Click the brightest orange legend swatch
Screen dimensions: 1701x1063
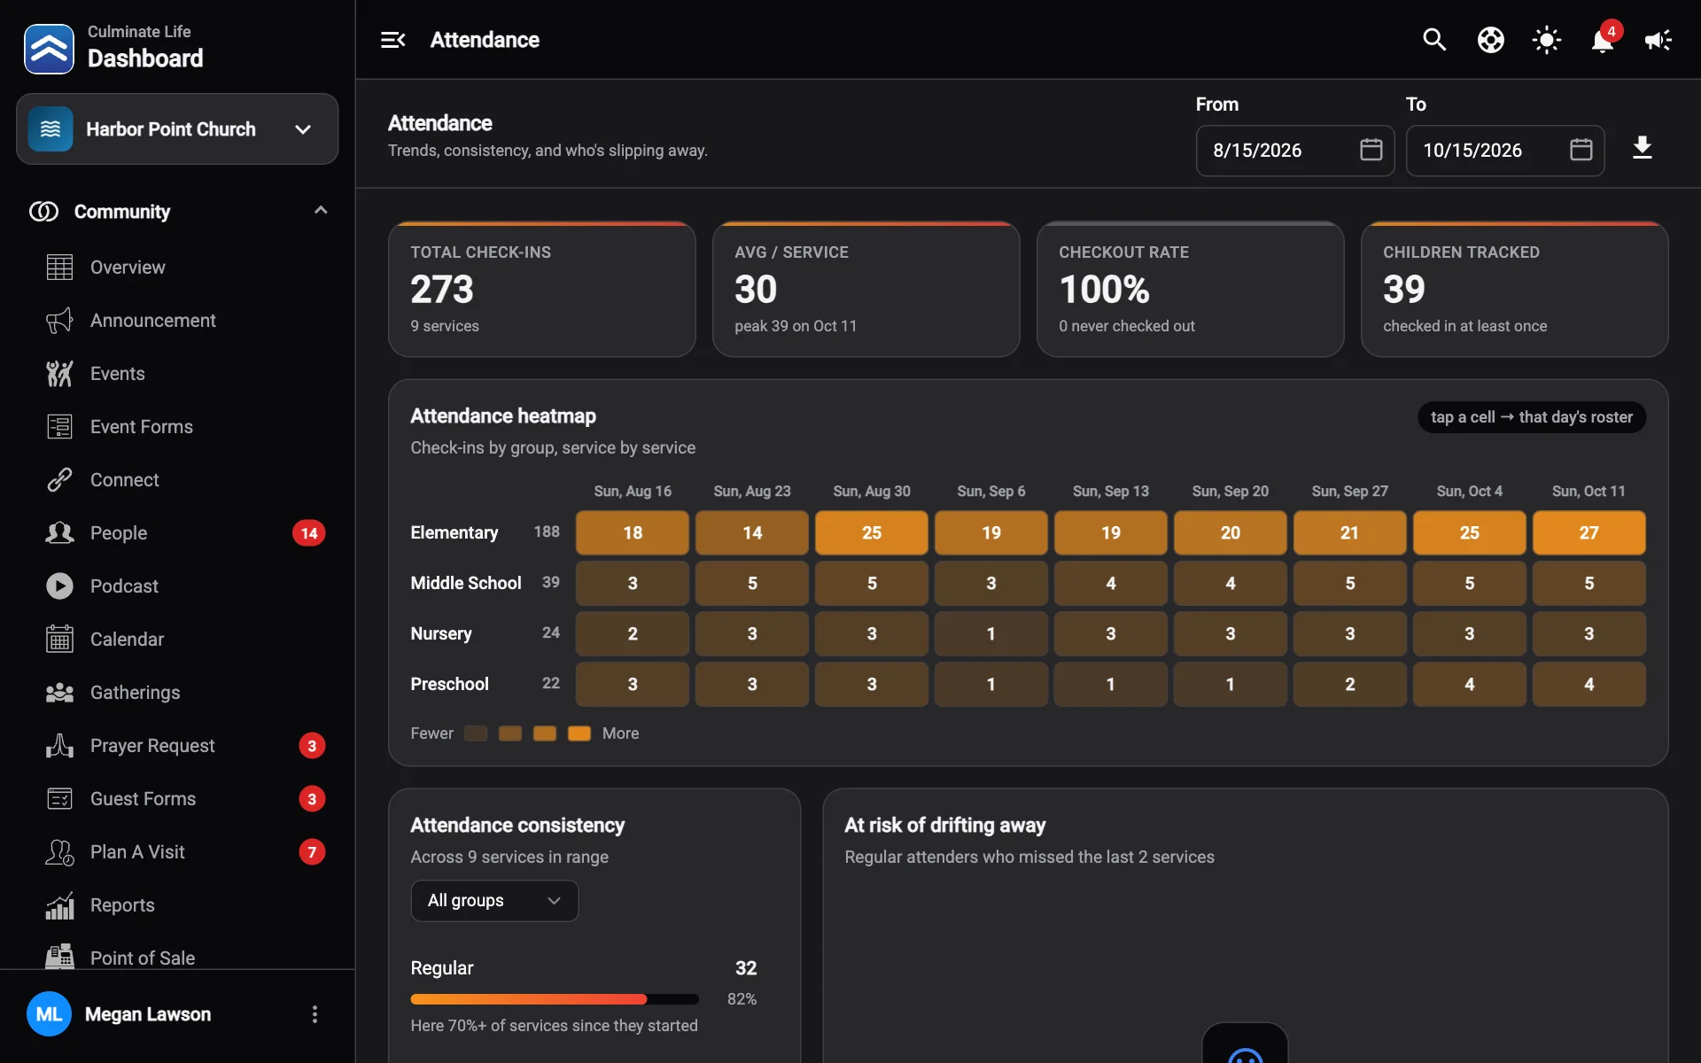click(579, 733)
